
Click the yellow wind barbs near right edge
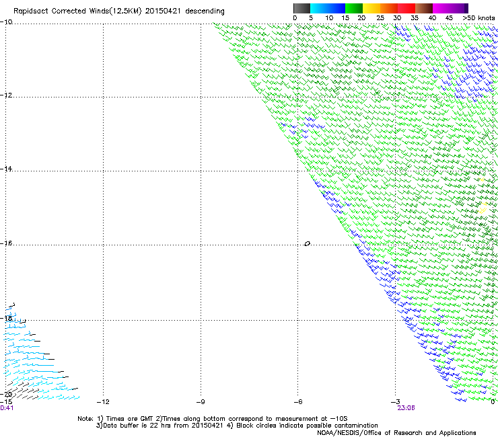(483, 208)
